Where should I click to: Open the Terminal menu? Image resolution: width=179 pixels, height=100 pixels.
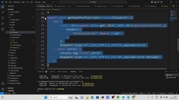click(x=38, y=2)
